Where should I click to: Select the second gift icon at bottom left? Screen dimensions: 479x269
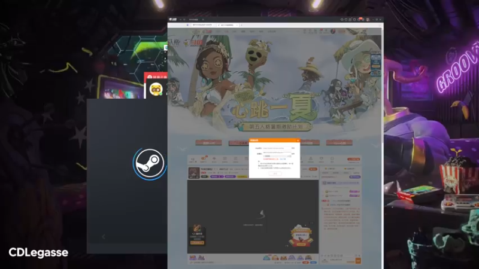pos(201,258)
